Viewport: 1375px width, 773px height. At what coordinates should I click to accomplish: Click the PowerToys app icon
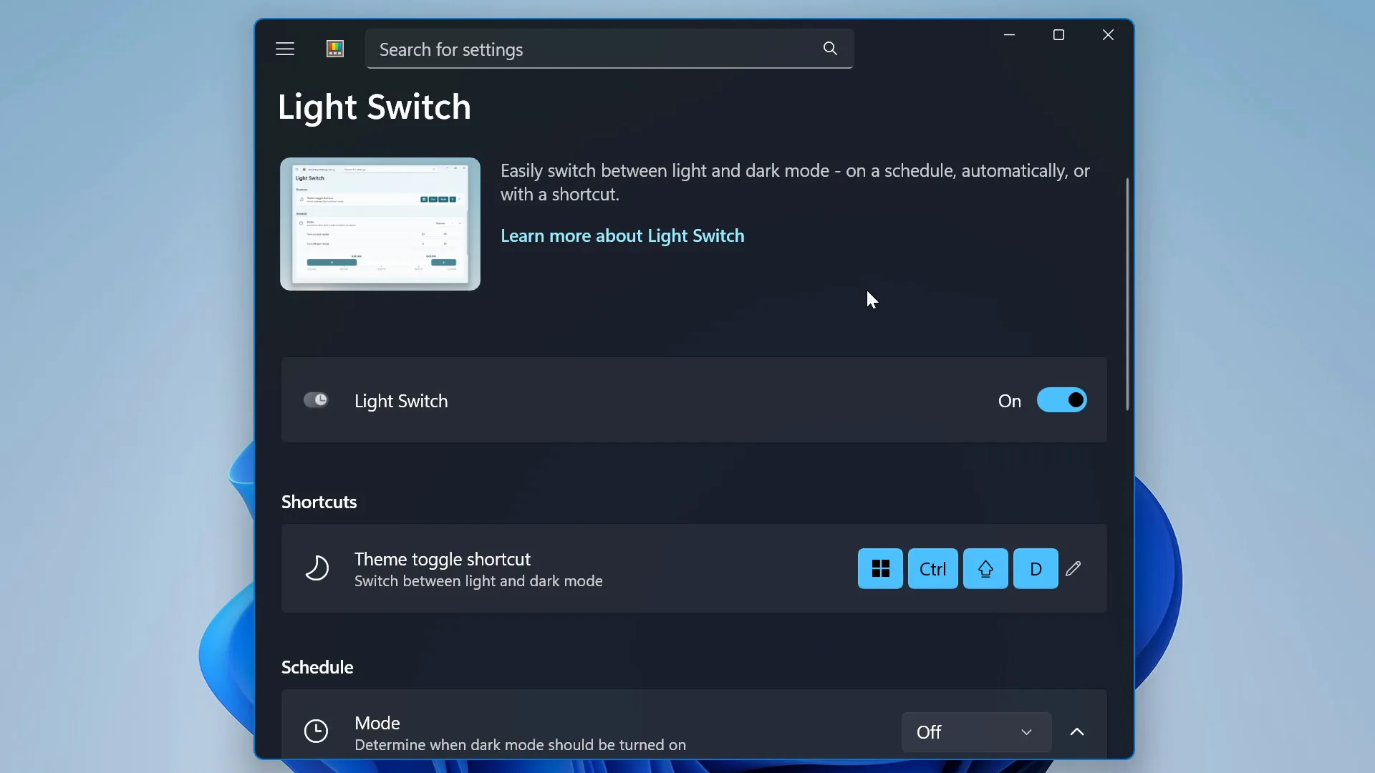(x=335, y=49)
